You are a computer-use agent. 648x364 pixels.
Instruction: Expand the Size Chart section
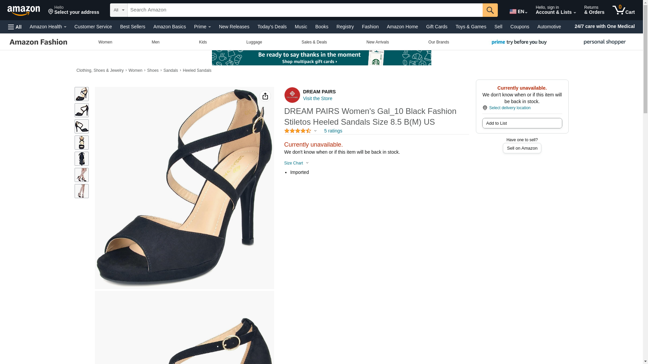296,163
